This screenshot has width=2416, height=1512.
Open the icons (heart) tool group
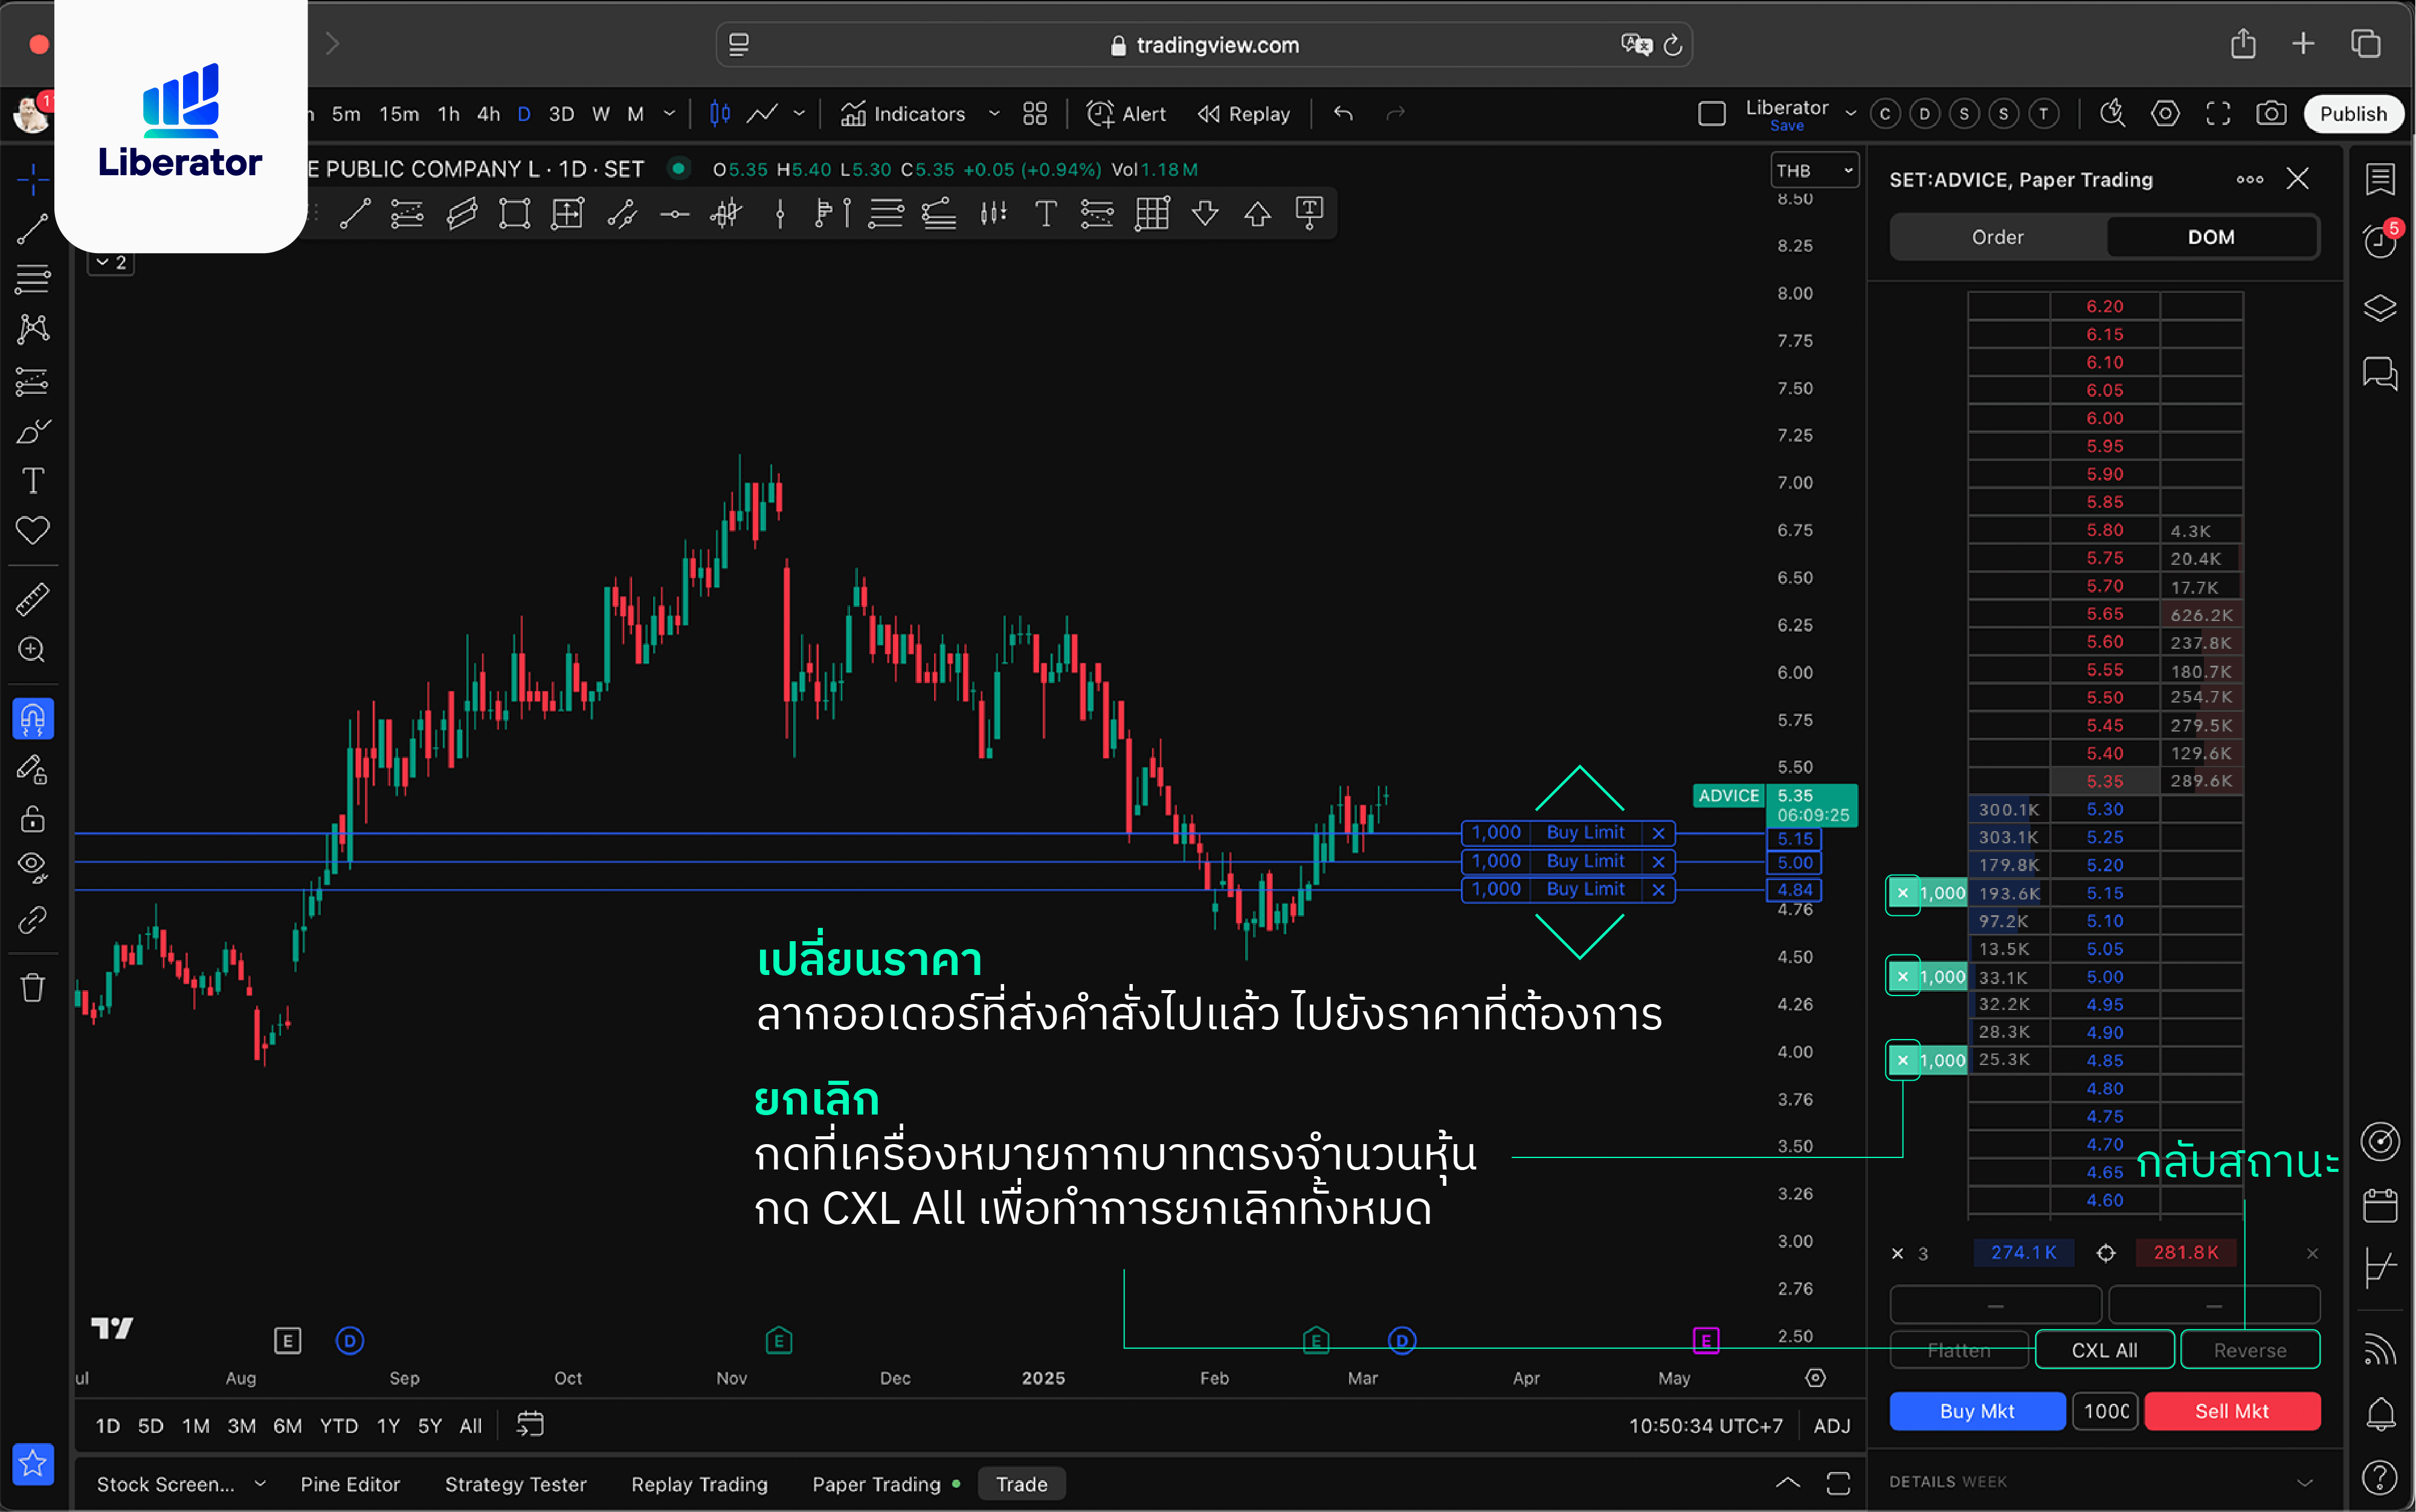(32, 531)
